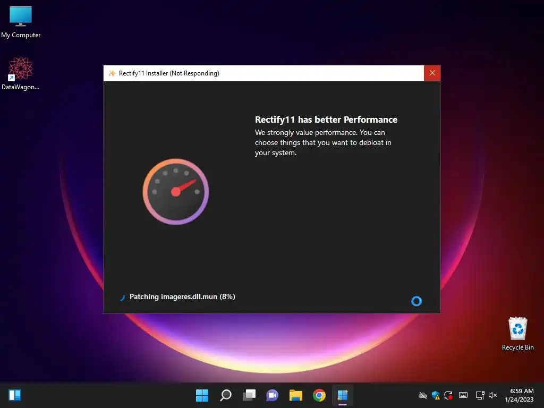Screen dimensions: 544x408
Task: Open the Windows Start menu
Action: (202, 395)
